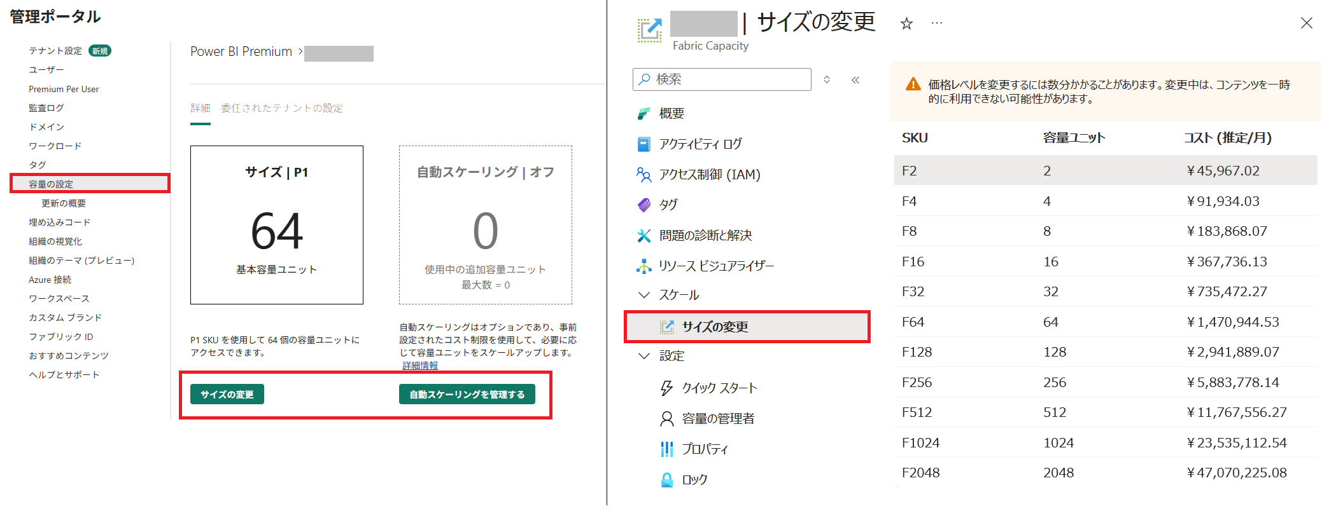The height and width of the screenshot is (525, 1329).
Task: Collapse the 設定 section chevron
Action: coord(643,356)
